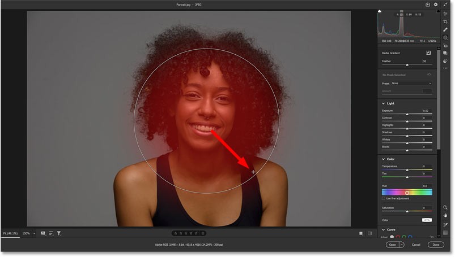
Task: Toggle before/after view icon
Action: tap(370, 233)
